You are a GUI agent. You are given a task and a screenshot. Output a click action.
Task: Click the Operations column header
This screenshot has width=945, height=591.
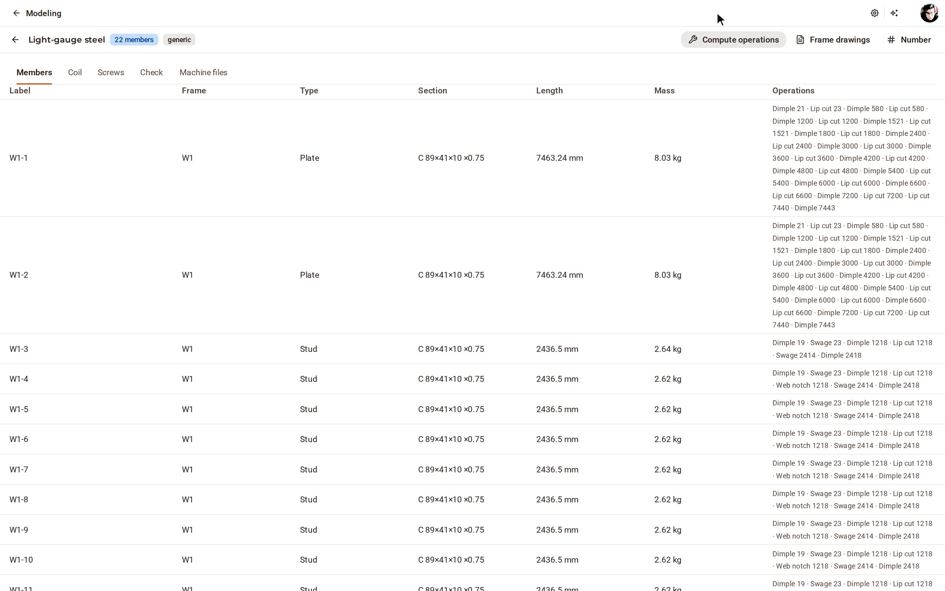coord(793,91)
